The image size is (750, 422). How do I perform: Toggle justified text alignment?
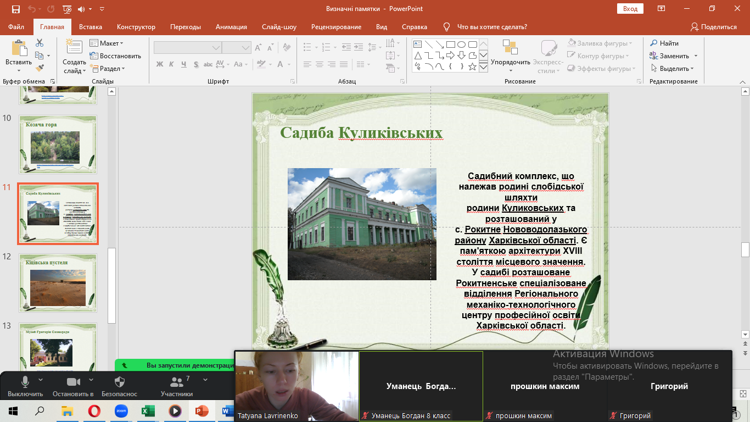click(x=344, y=64)
